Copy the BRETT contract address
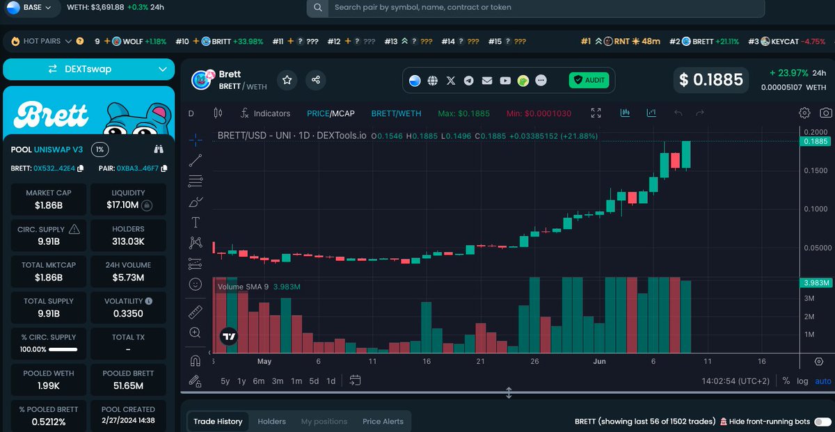 click(x=81, y=168)
